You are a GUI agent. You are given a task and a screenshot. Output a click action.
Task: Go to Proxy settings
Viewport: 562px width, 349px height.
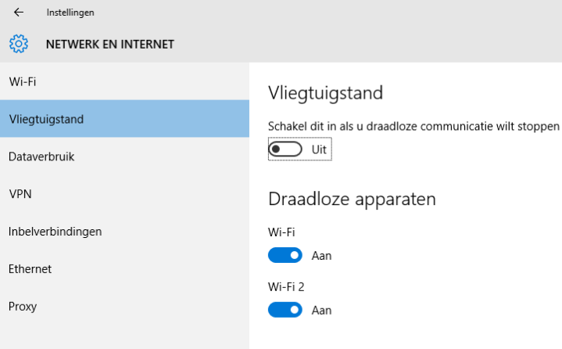(23, 306)
